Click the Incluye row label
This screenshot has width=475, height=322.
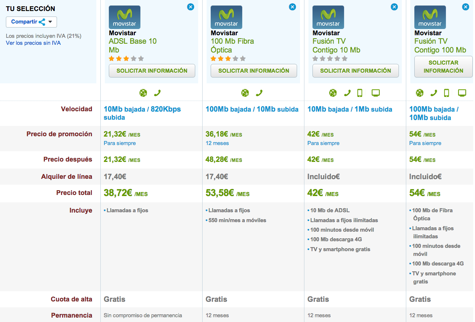[81, 210]
